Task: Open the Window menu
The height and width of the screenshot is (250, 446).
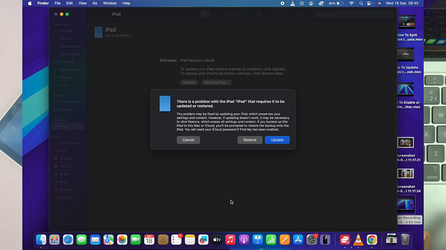Action: (110, 3)
